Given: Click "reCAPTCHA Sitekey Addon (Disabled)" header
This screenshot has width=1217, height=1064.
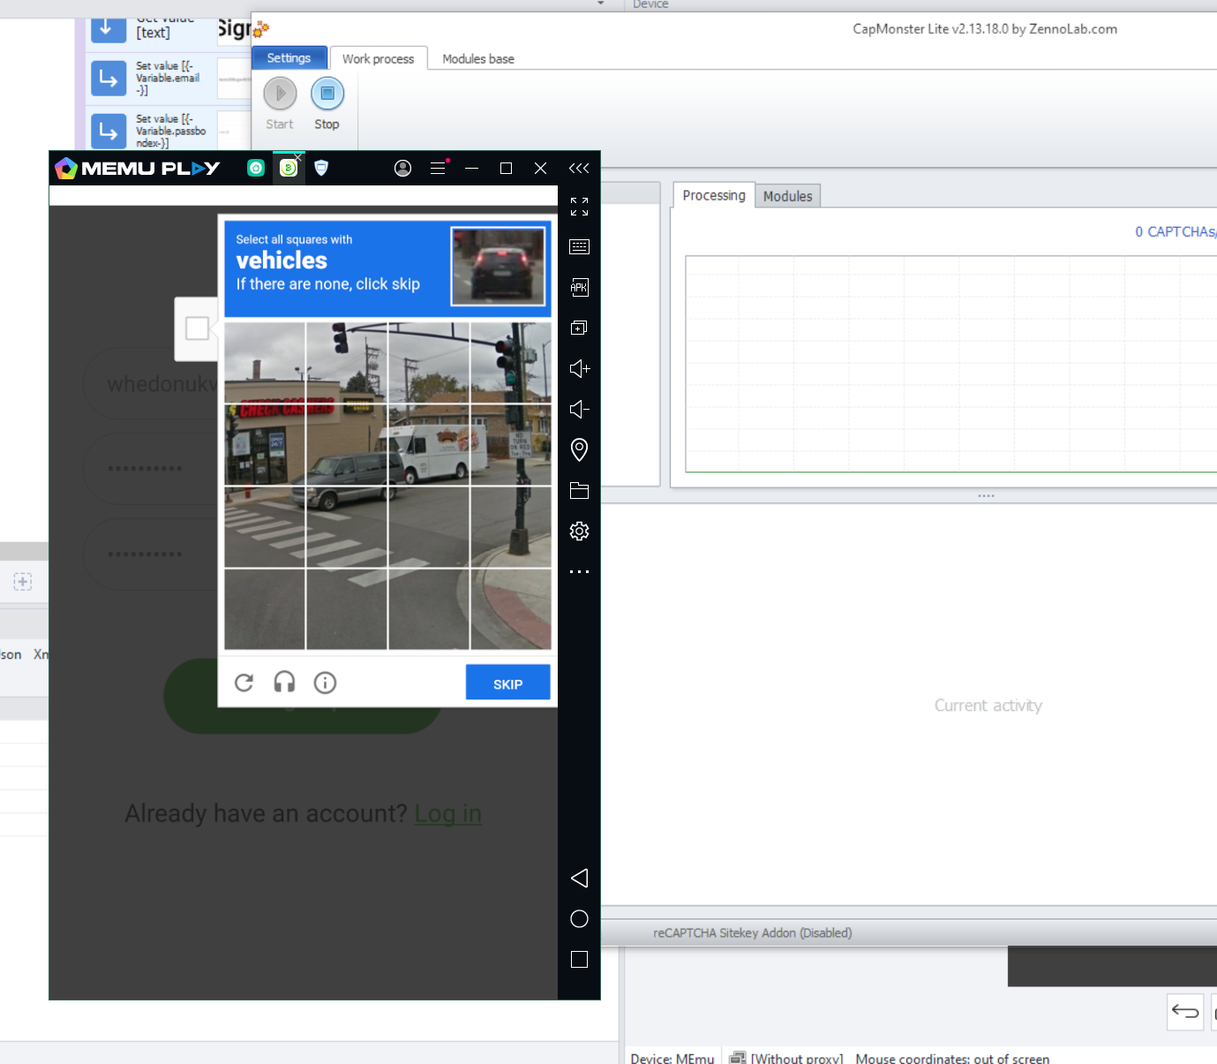Looking at the screenshot, I should [x=753, y=932].
